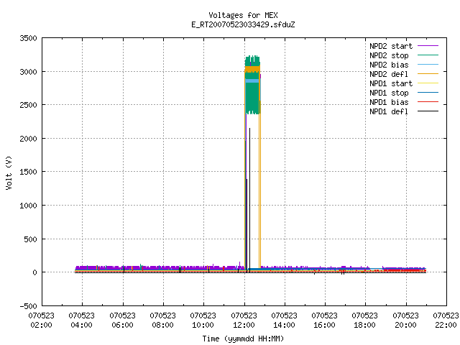This screenshot has width=460, height=345.
Task: Click the green NPD2 stop legend line
Action: point(428,55)
